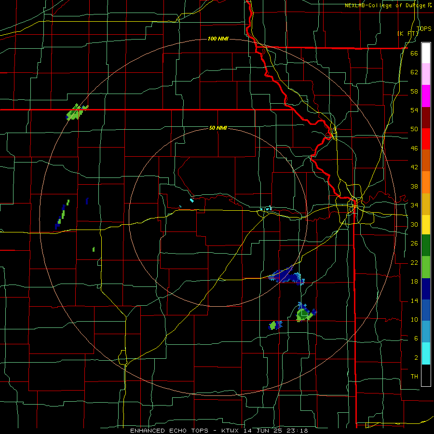Click the 'NEXLAB-College of DuPage' credit text
The height and width of the screenshot is (434, 434).
point(386,5)
